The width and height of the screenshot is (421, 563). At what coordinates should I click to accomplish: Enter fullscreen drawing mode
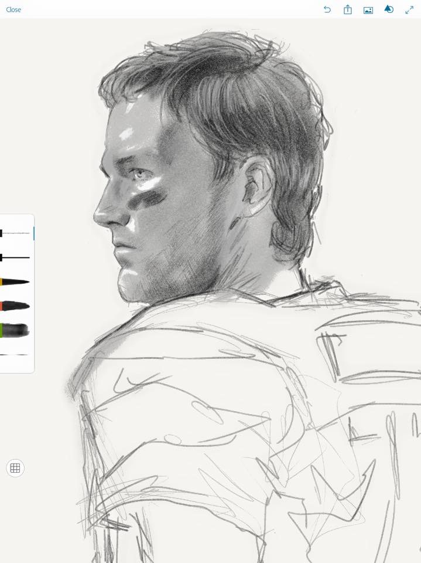pos(409,10)
